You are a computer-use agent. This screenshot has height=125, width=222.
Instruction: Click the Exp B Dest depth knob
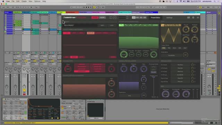pos(192,82)
